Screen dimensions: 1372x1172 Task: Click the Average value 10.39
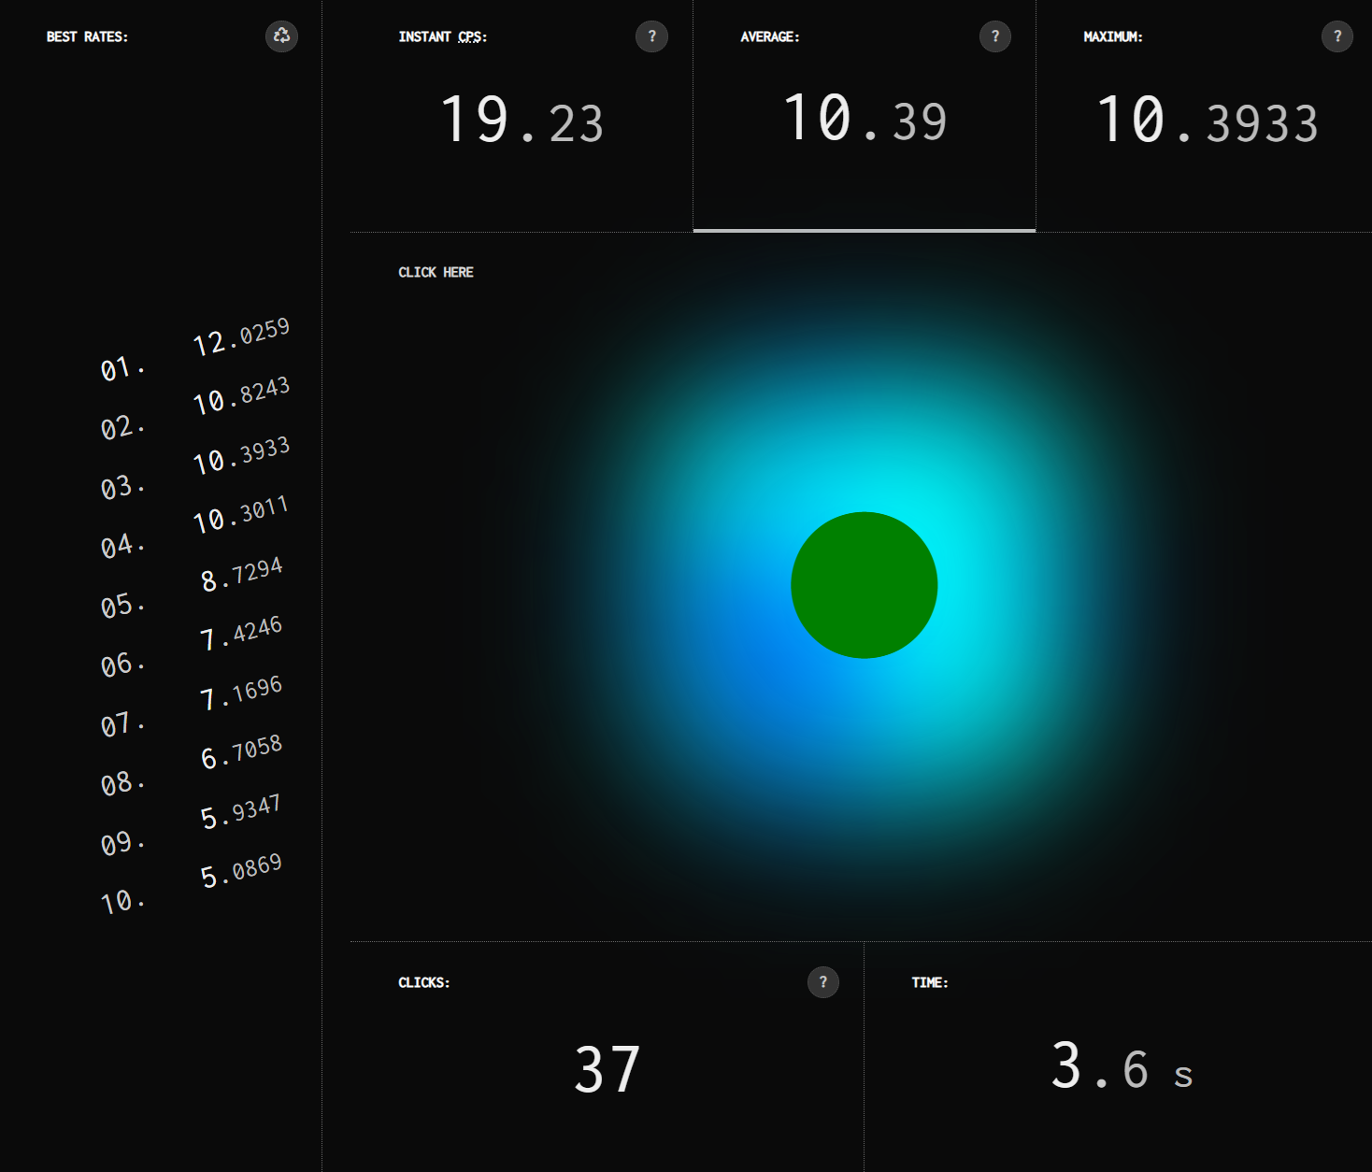[865, 119]
